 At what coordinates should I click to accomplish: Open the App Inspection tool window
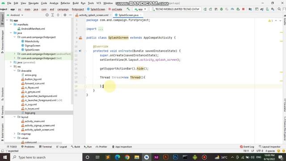122,147
